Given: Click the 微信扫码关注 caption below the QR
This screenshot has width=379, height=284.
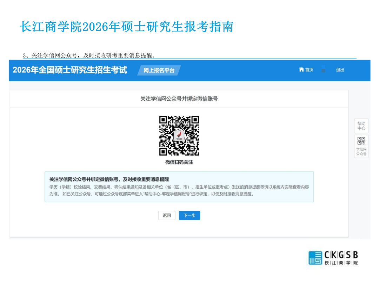Looking at the screenshot, I should pyautogui.click(x=179, y=162).
